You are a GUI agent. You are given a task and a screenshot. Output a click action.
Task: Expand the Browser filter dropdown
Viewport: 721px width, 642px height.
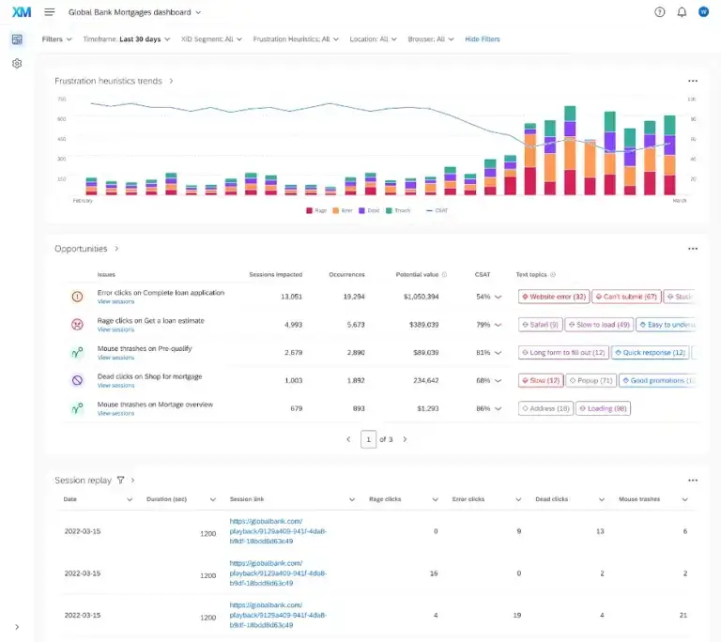431,39
